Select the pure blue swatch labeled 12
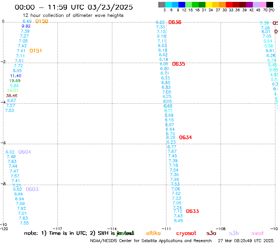 point(182,5)
